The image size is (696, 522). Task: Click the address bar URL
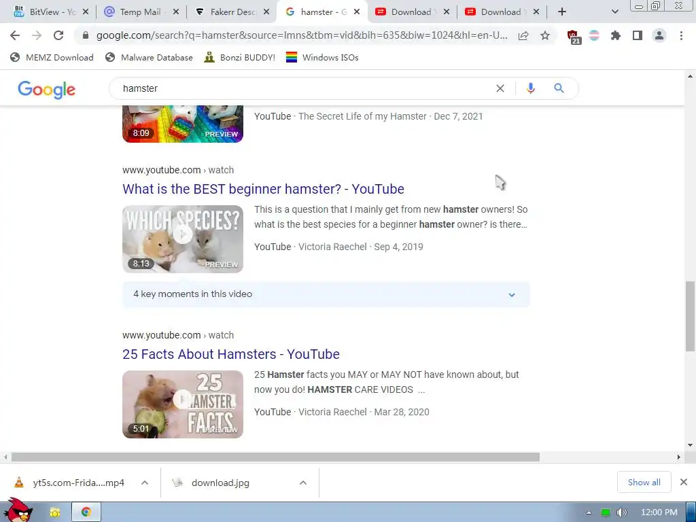click(x=302, y=35)
